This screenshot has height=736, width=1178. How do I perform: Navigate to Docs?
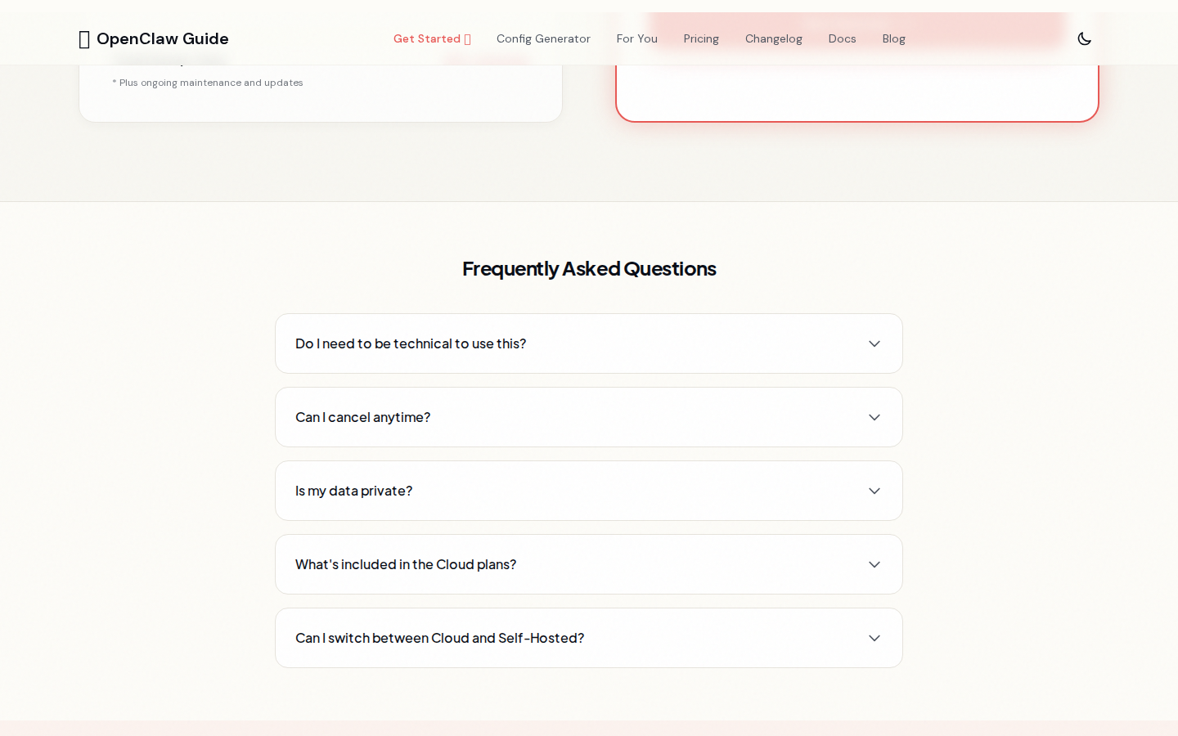[x=842, y=38]
